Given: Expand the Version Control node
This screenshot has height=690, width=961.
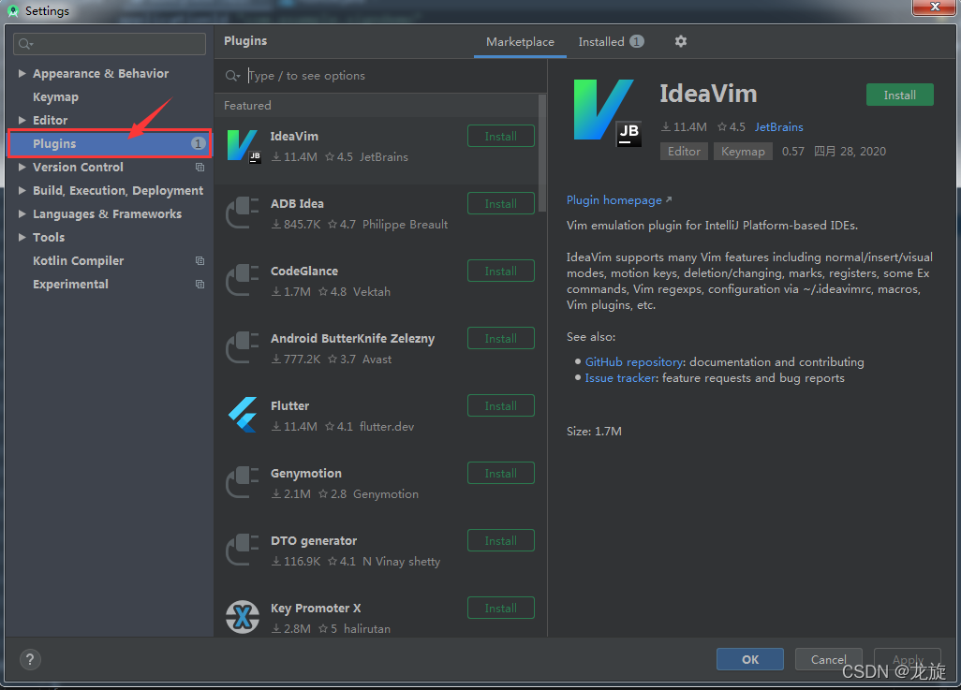Looking at the screenshot, I should [22, 167].
